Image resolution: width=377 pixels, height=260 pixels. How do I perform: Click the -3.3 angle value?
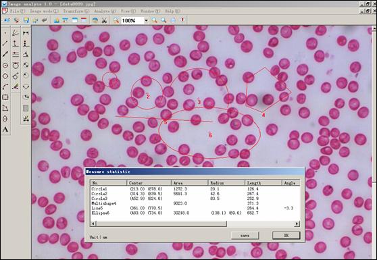point(288,208)
